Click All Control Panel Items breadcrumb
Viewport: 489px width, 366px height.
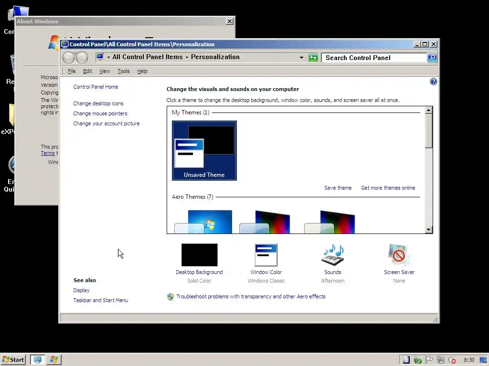pos(148,57)
